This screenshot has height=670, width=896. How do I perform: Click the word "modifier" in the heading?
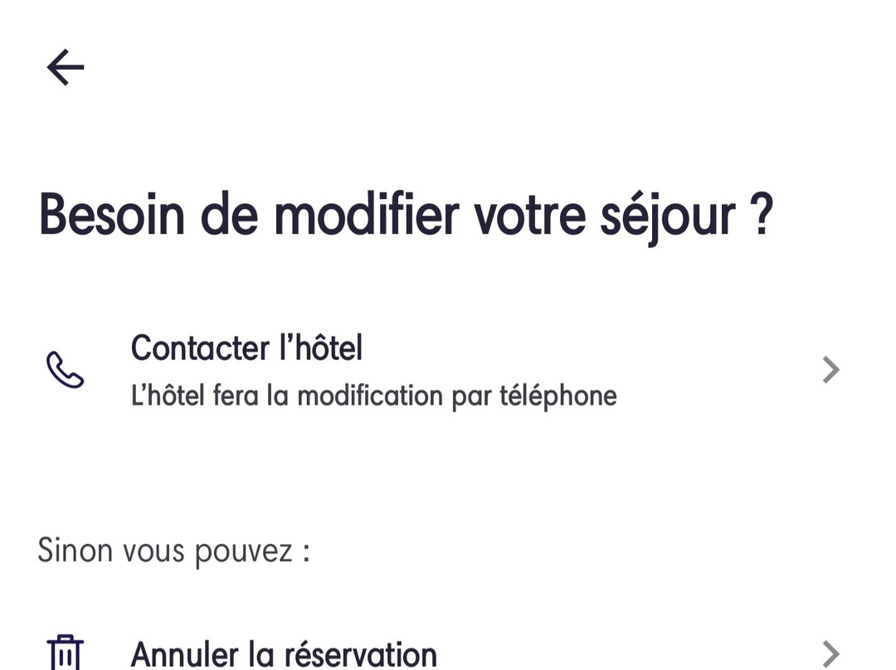point(366,215)
